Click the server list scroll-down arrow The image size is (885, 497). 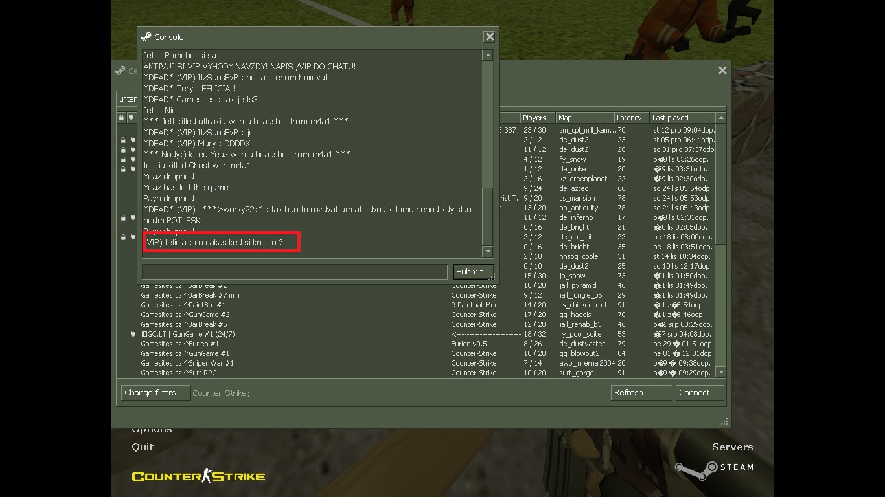coord(721,372)
